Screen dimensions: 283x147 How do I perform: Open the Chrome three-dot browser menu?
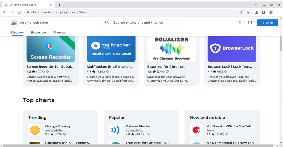278,12
